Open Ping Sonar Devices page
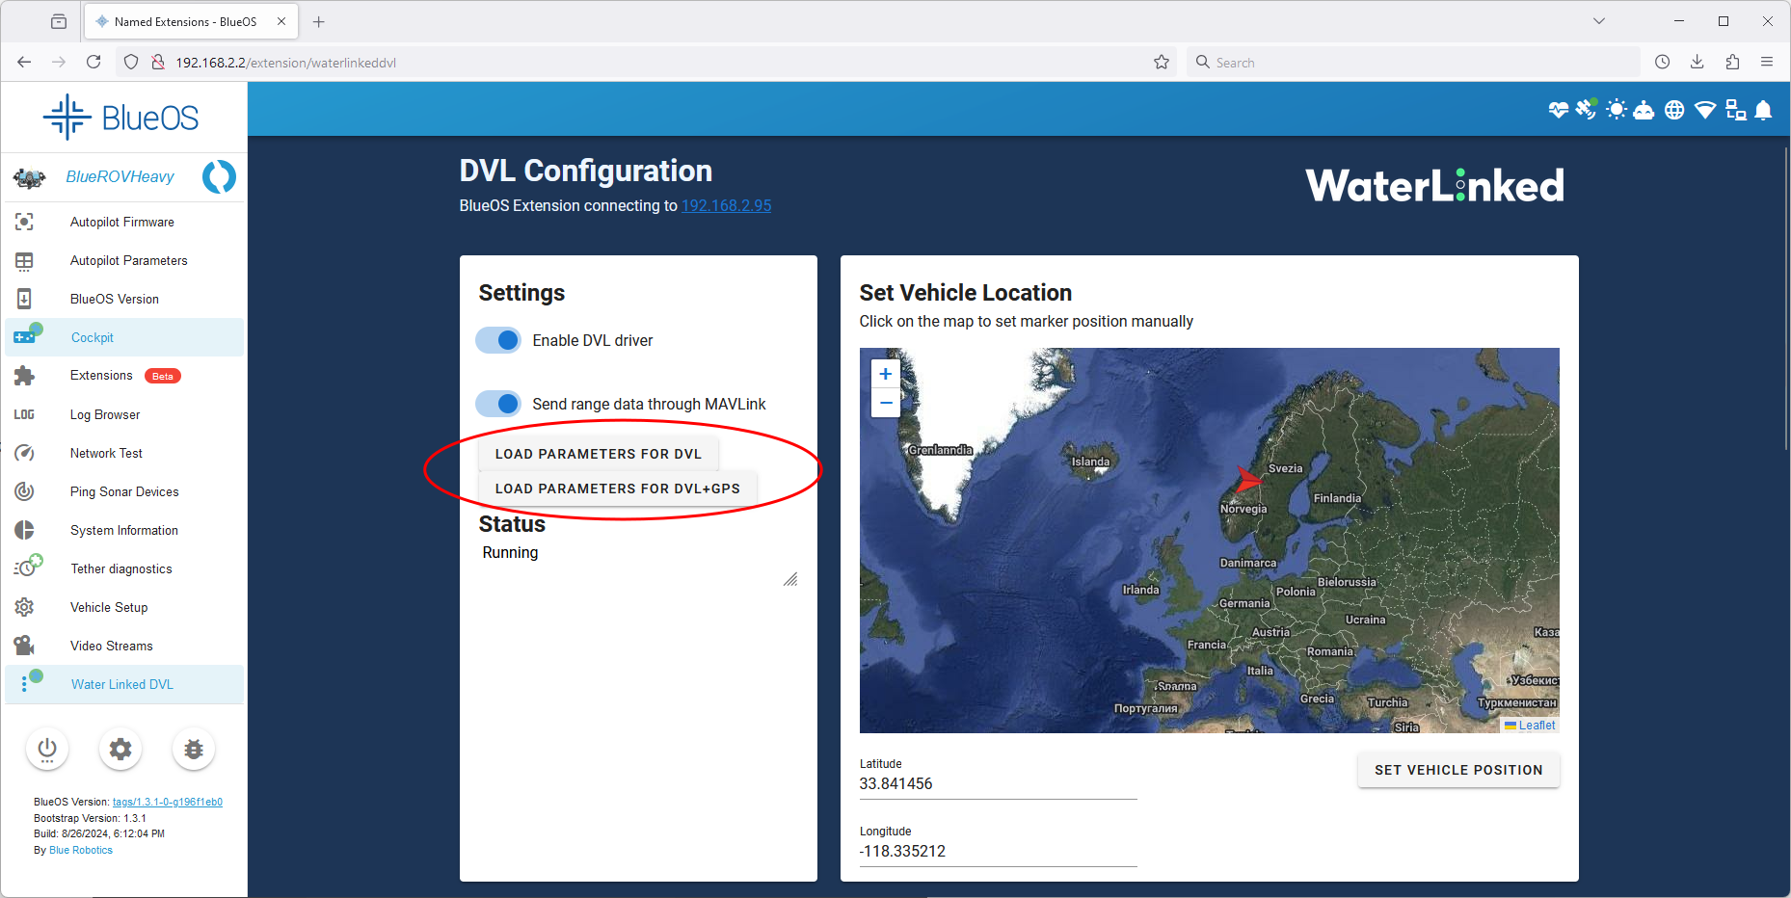 124,491
